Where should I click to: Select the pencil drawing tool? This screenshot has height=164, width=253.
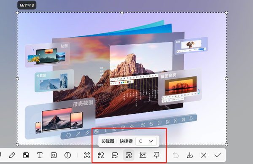click(12, 155)
